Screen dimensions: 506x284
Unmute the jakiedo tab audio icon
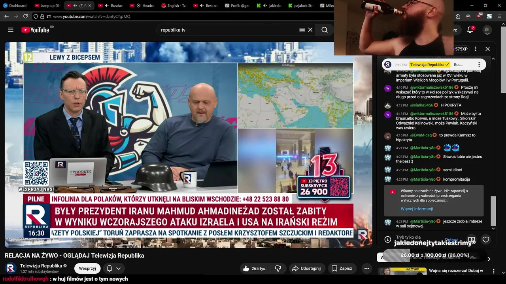pyautogui.click(x=265, y=6)
